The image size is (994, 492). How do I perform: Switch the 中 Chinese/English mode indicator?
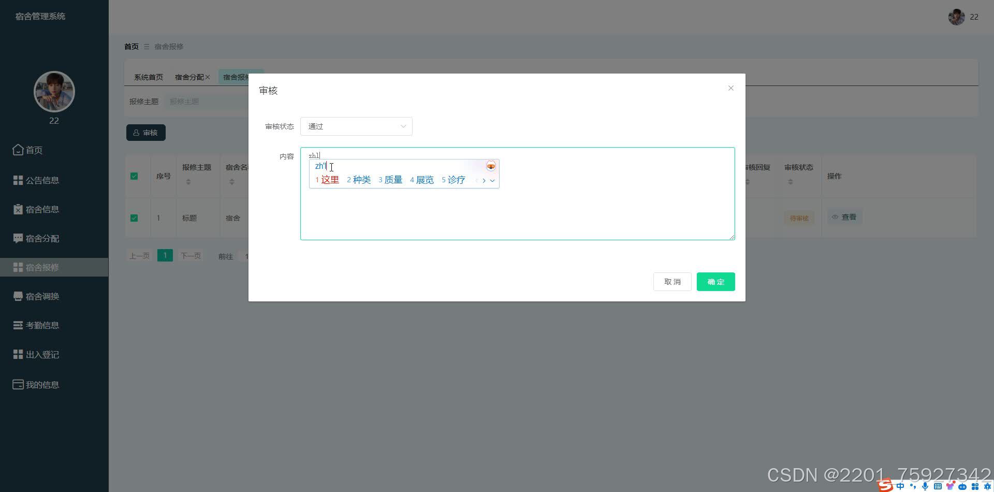(x=900, y=486)
